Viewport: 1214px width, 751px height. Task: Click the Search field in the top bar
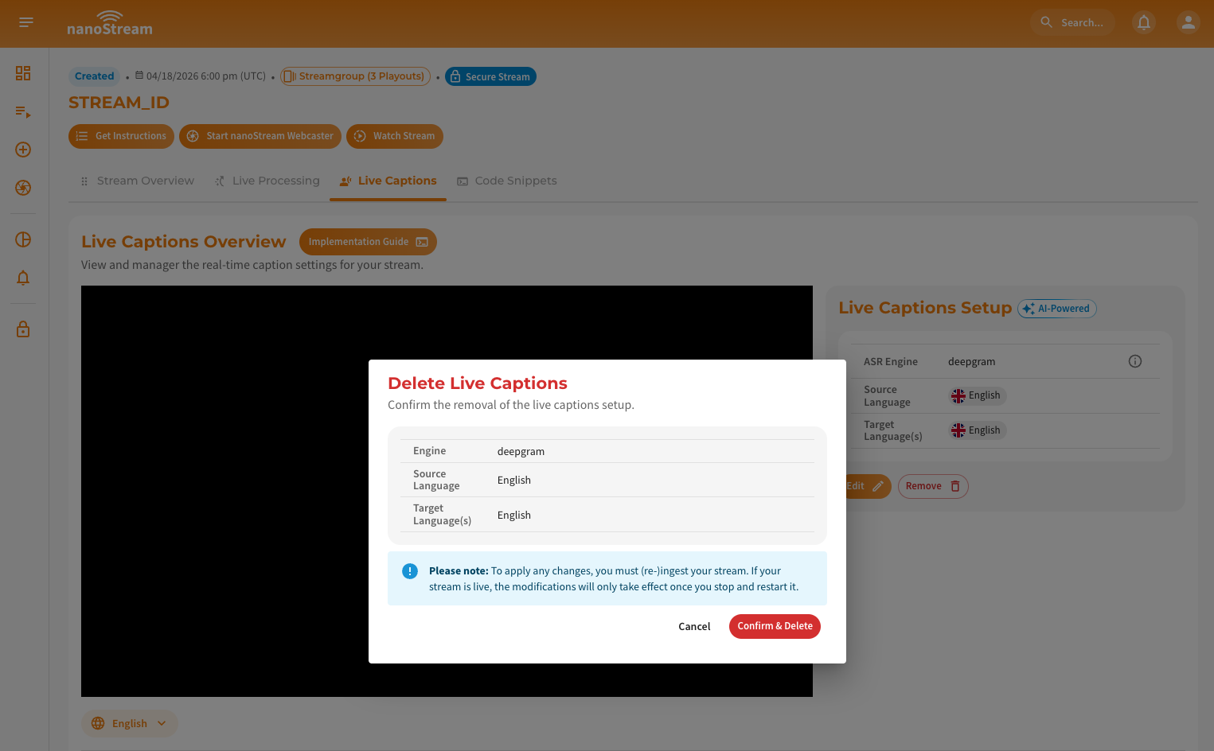1073,22
